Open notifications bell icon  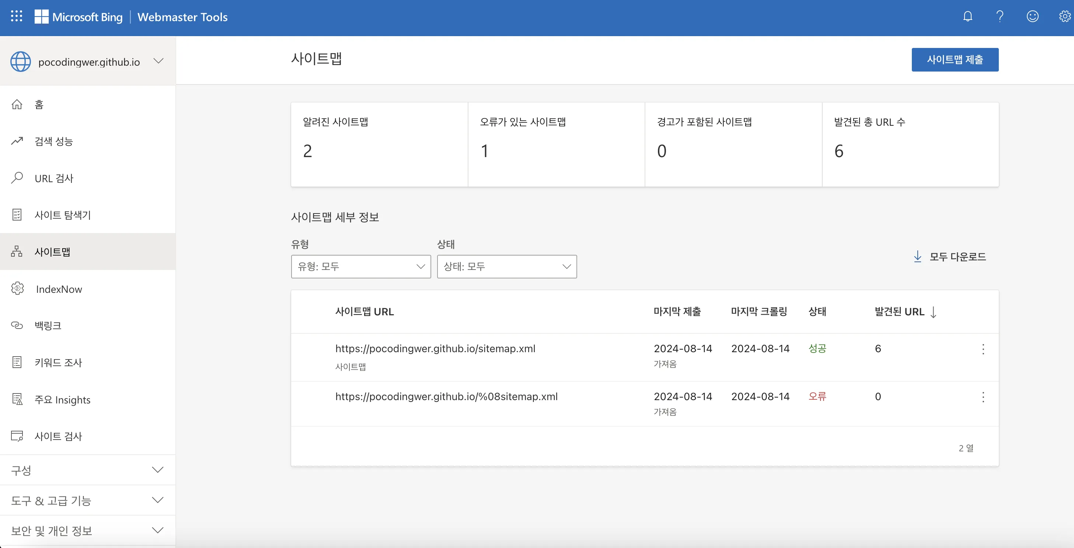[x=968, y=16]
